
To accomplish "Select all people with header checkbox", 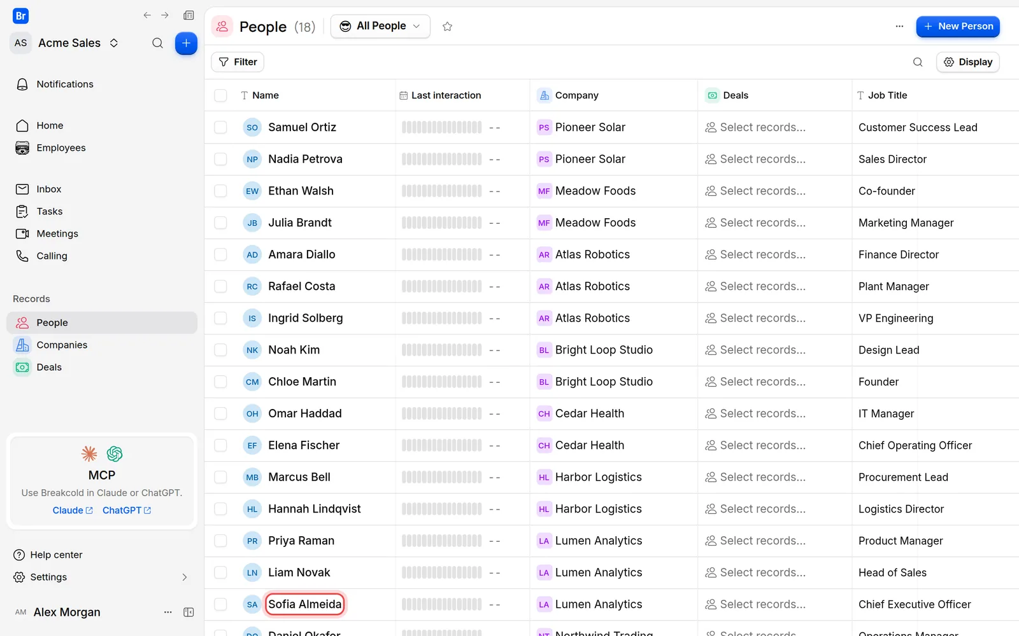I will point(220,95).
